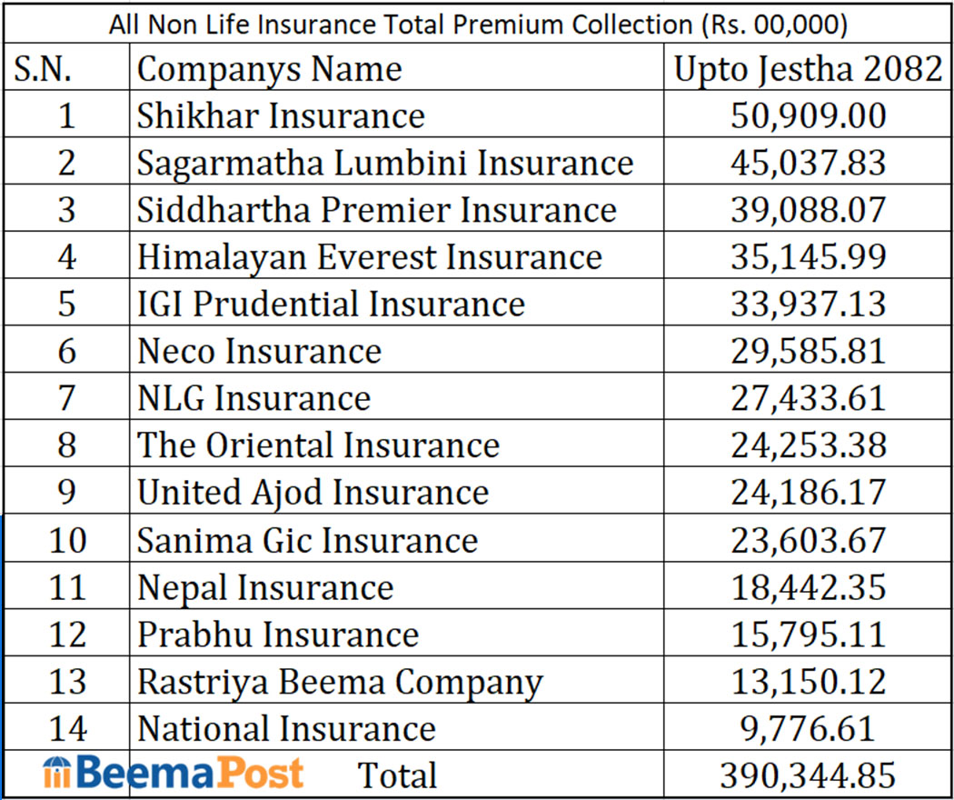Select the 24,186.17 premium value

click(808, 493)
